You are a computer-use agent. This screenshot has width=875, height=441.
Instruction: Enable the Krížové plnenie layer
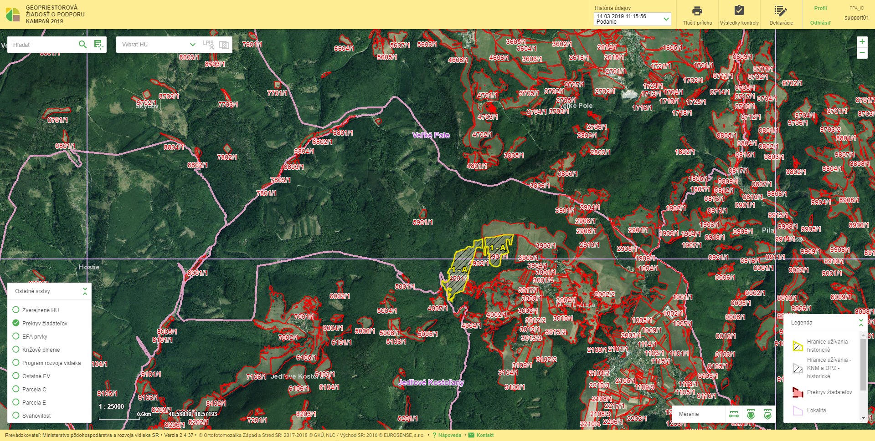(16, 350)
